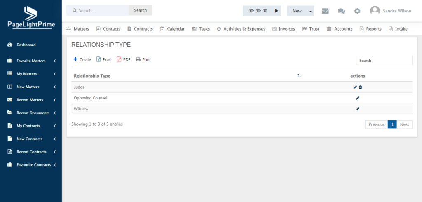Click the blue plus Create icon
The image size is (422, 202).
(75, 59)
